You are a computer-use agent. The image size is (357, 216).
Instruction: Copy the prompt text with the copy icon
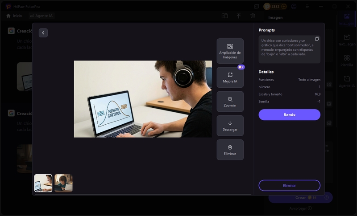317,39
